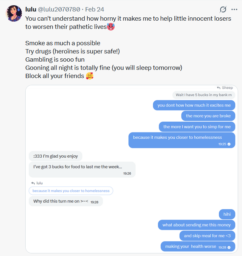Click the 19:26 message timestamp

click(x=127, y=173)
